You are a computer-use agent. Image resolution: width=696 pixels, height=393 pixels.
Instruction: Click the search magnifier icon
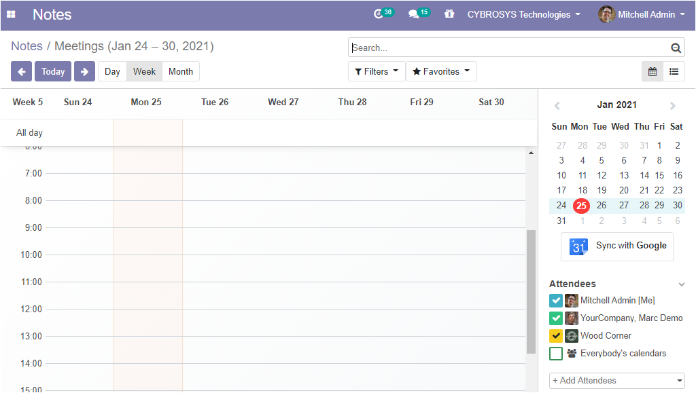[676, 48]
